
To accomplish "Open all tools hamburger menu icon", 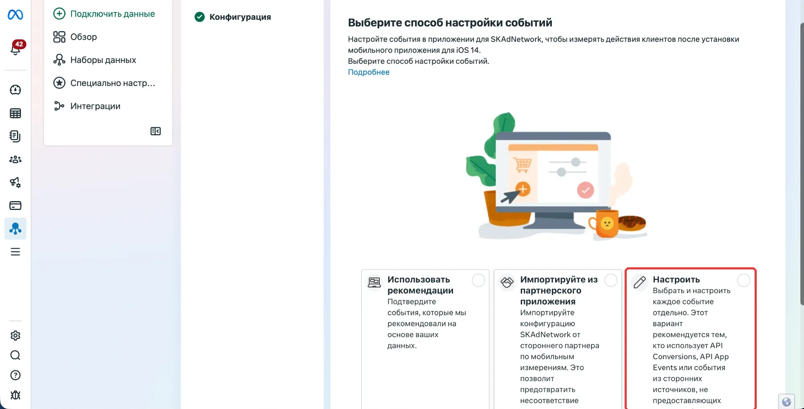I will pos(15,252).
